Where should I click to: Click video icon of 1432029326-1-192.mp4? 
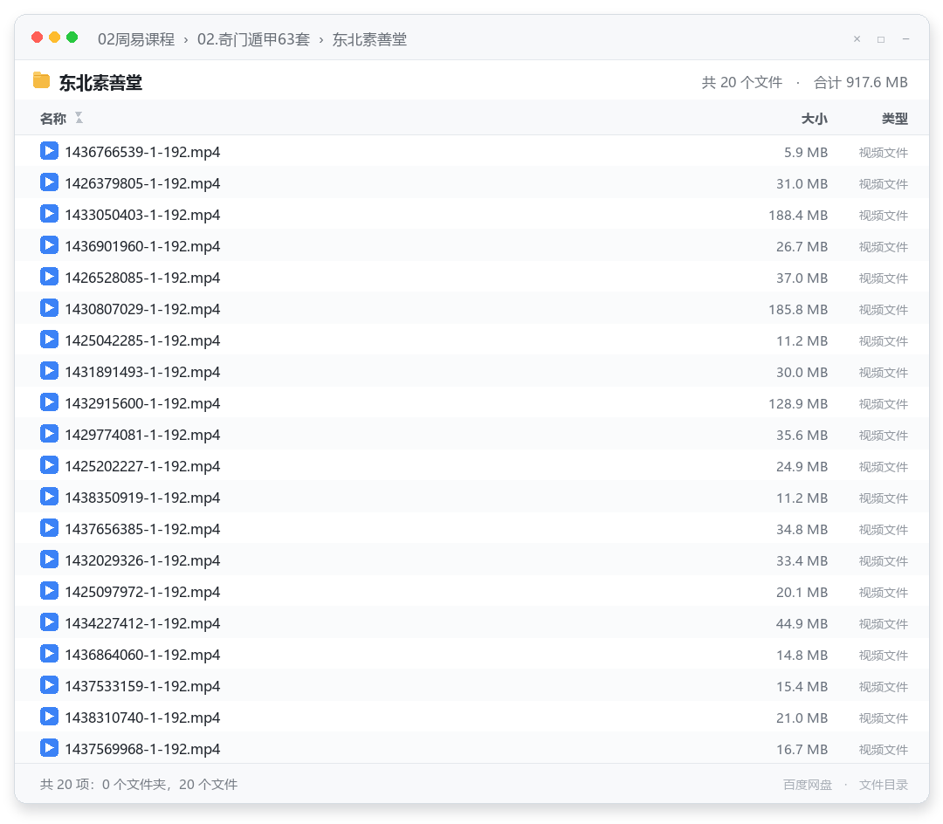point(49,559)
